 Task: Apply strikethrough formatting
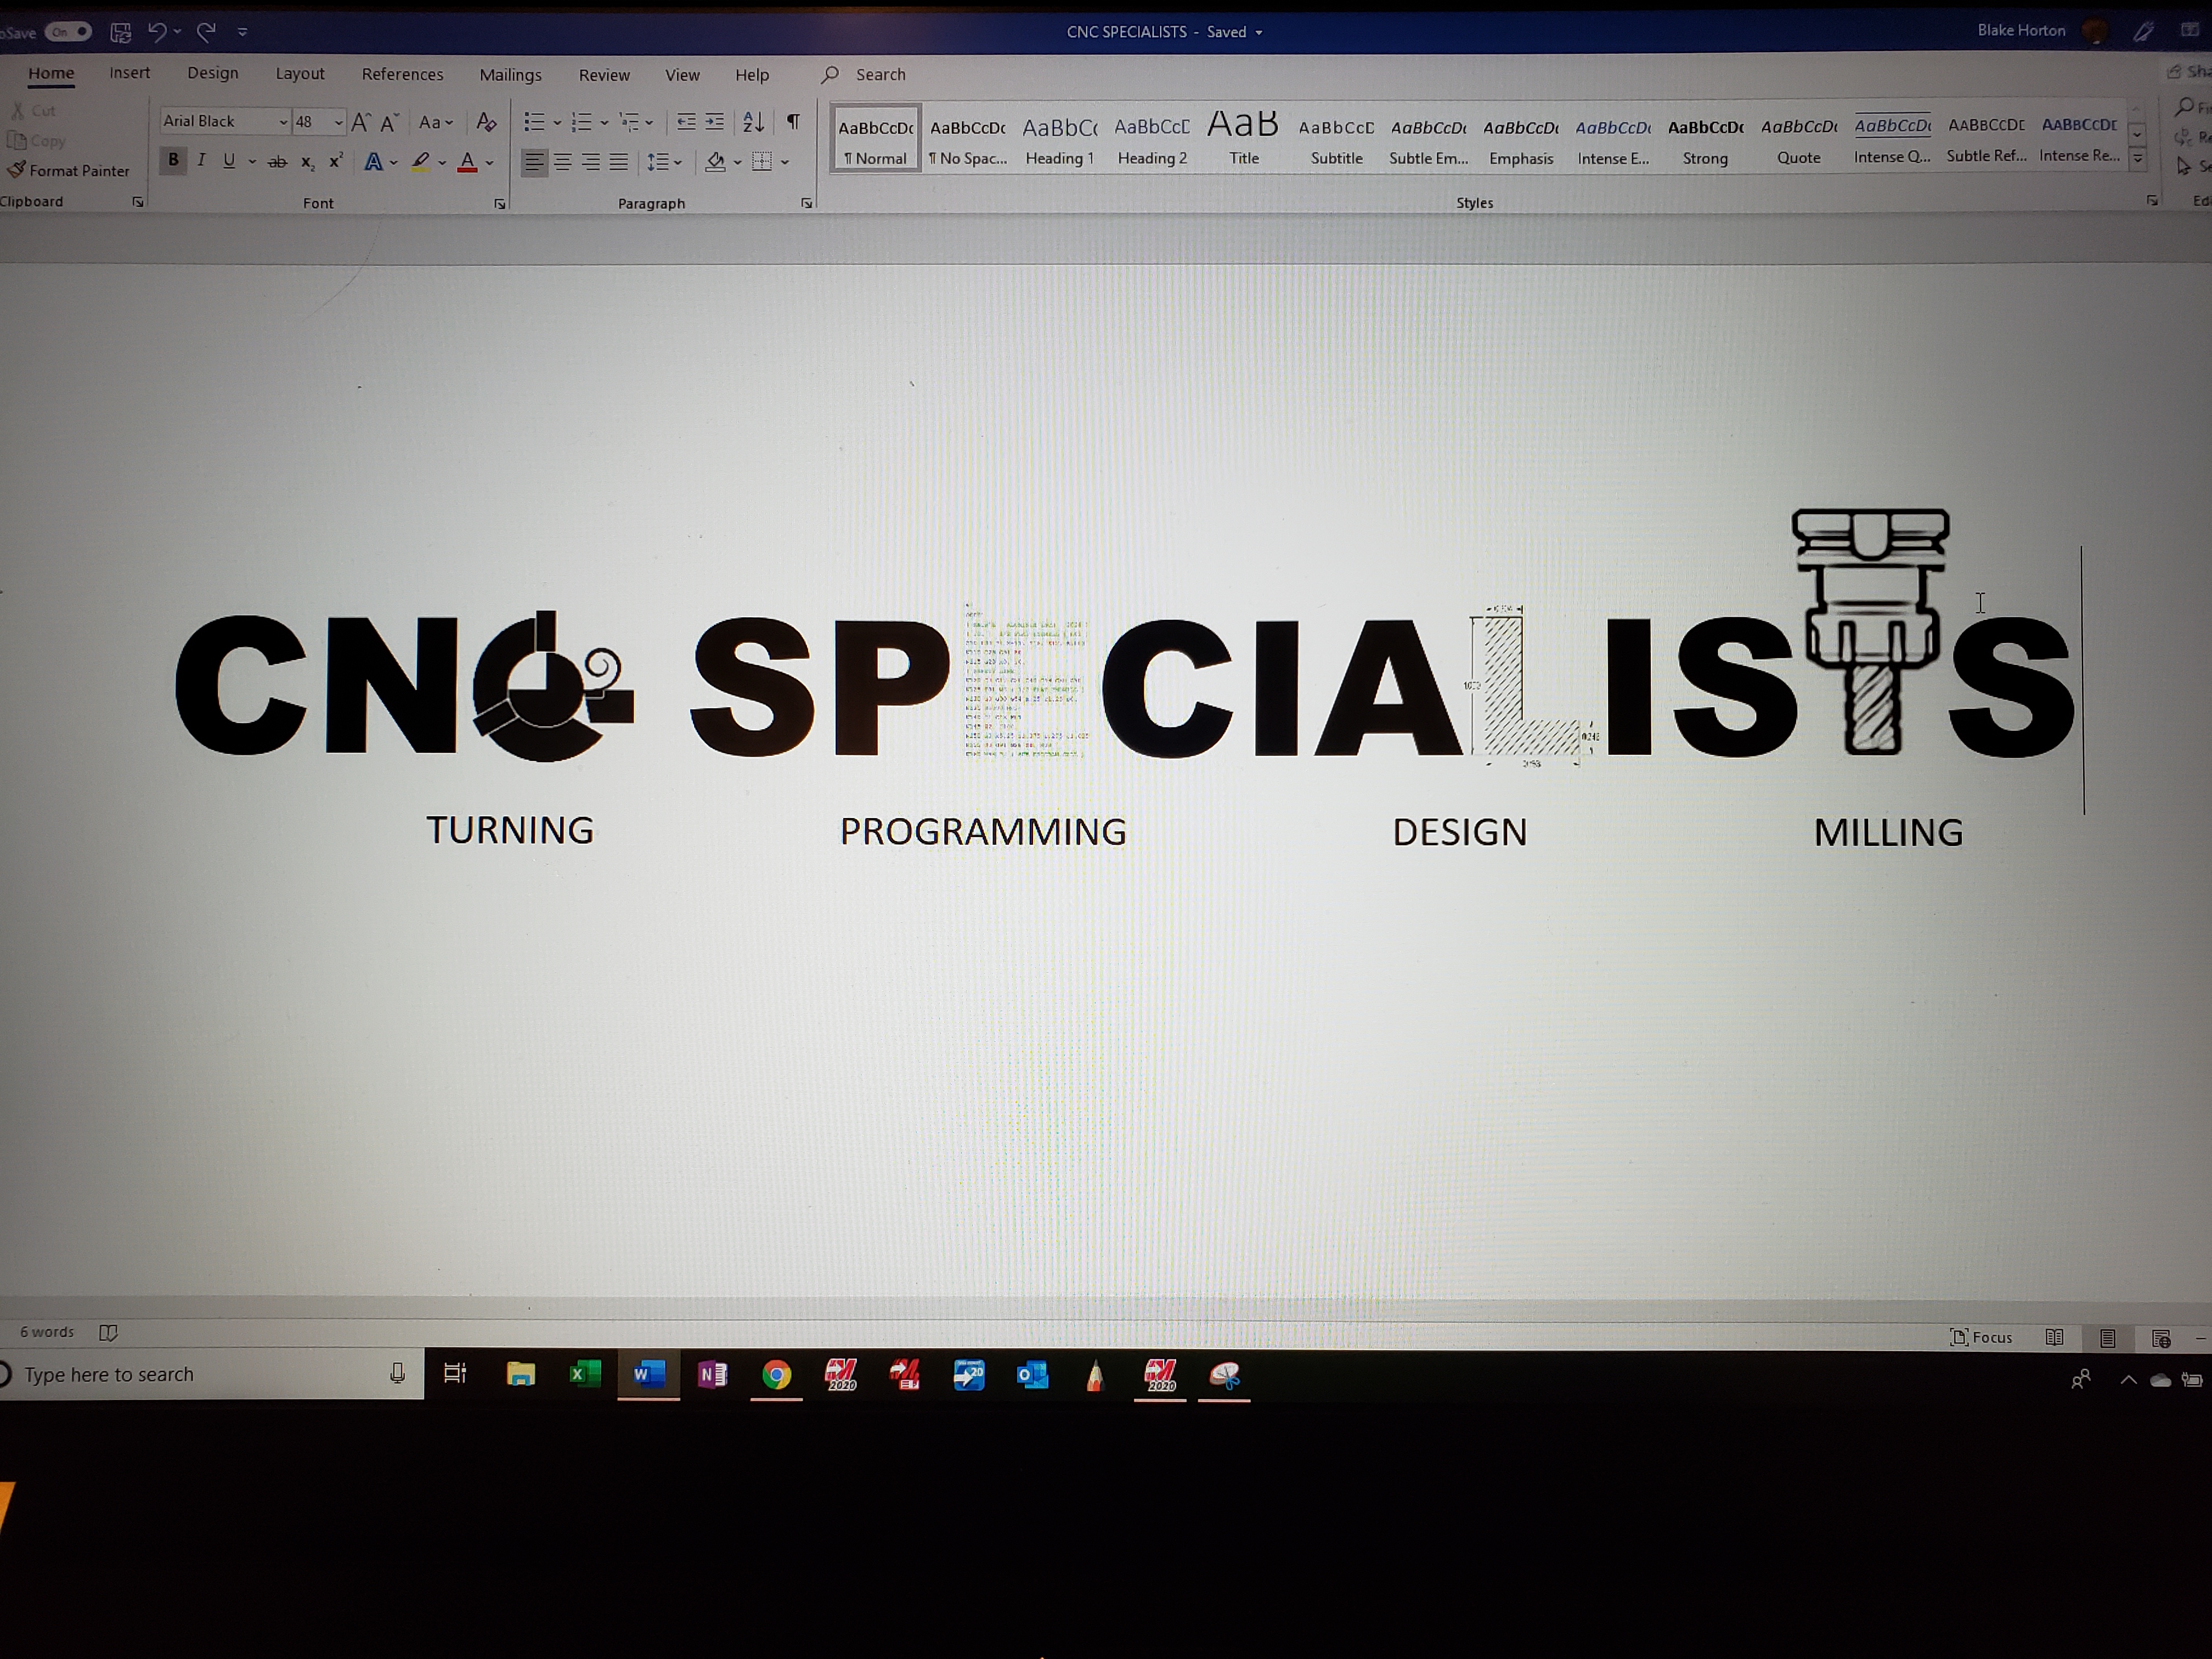[x=278, y=162]
